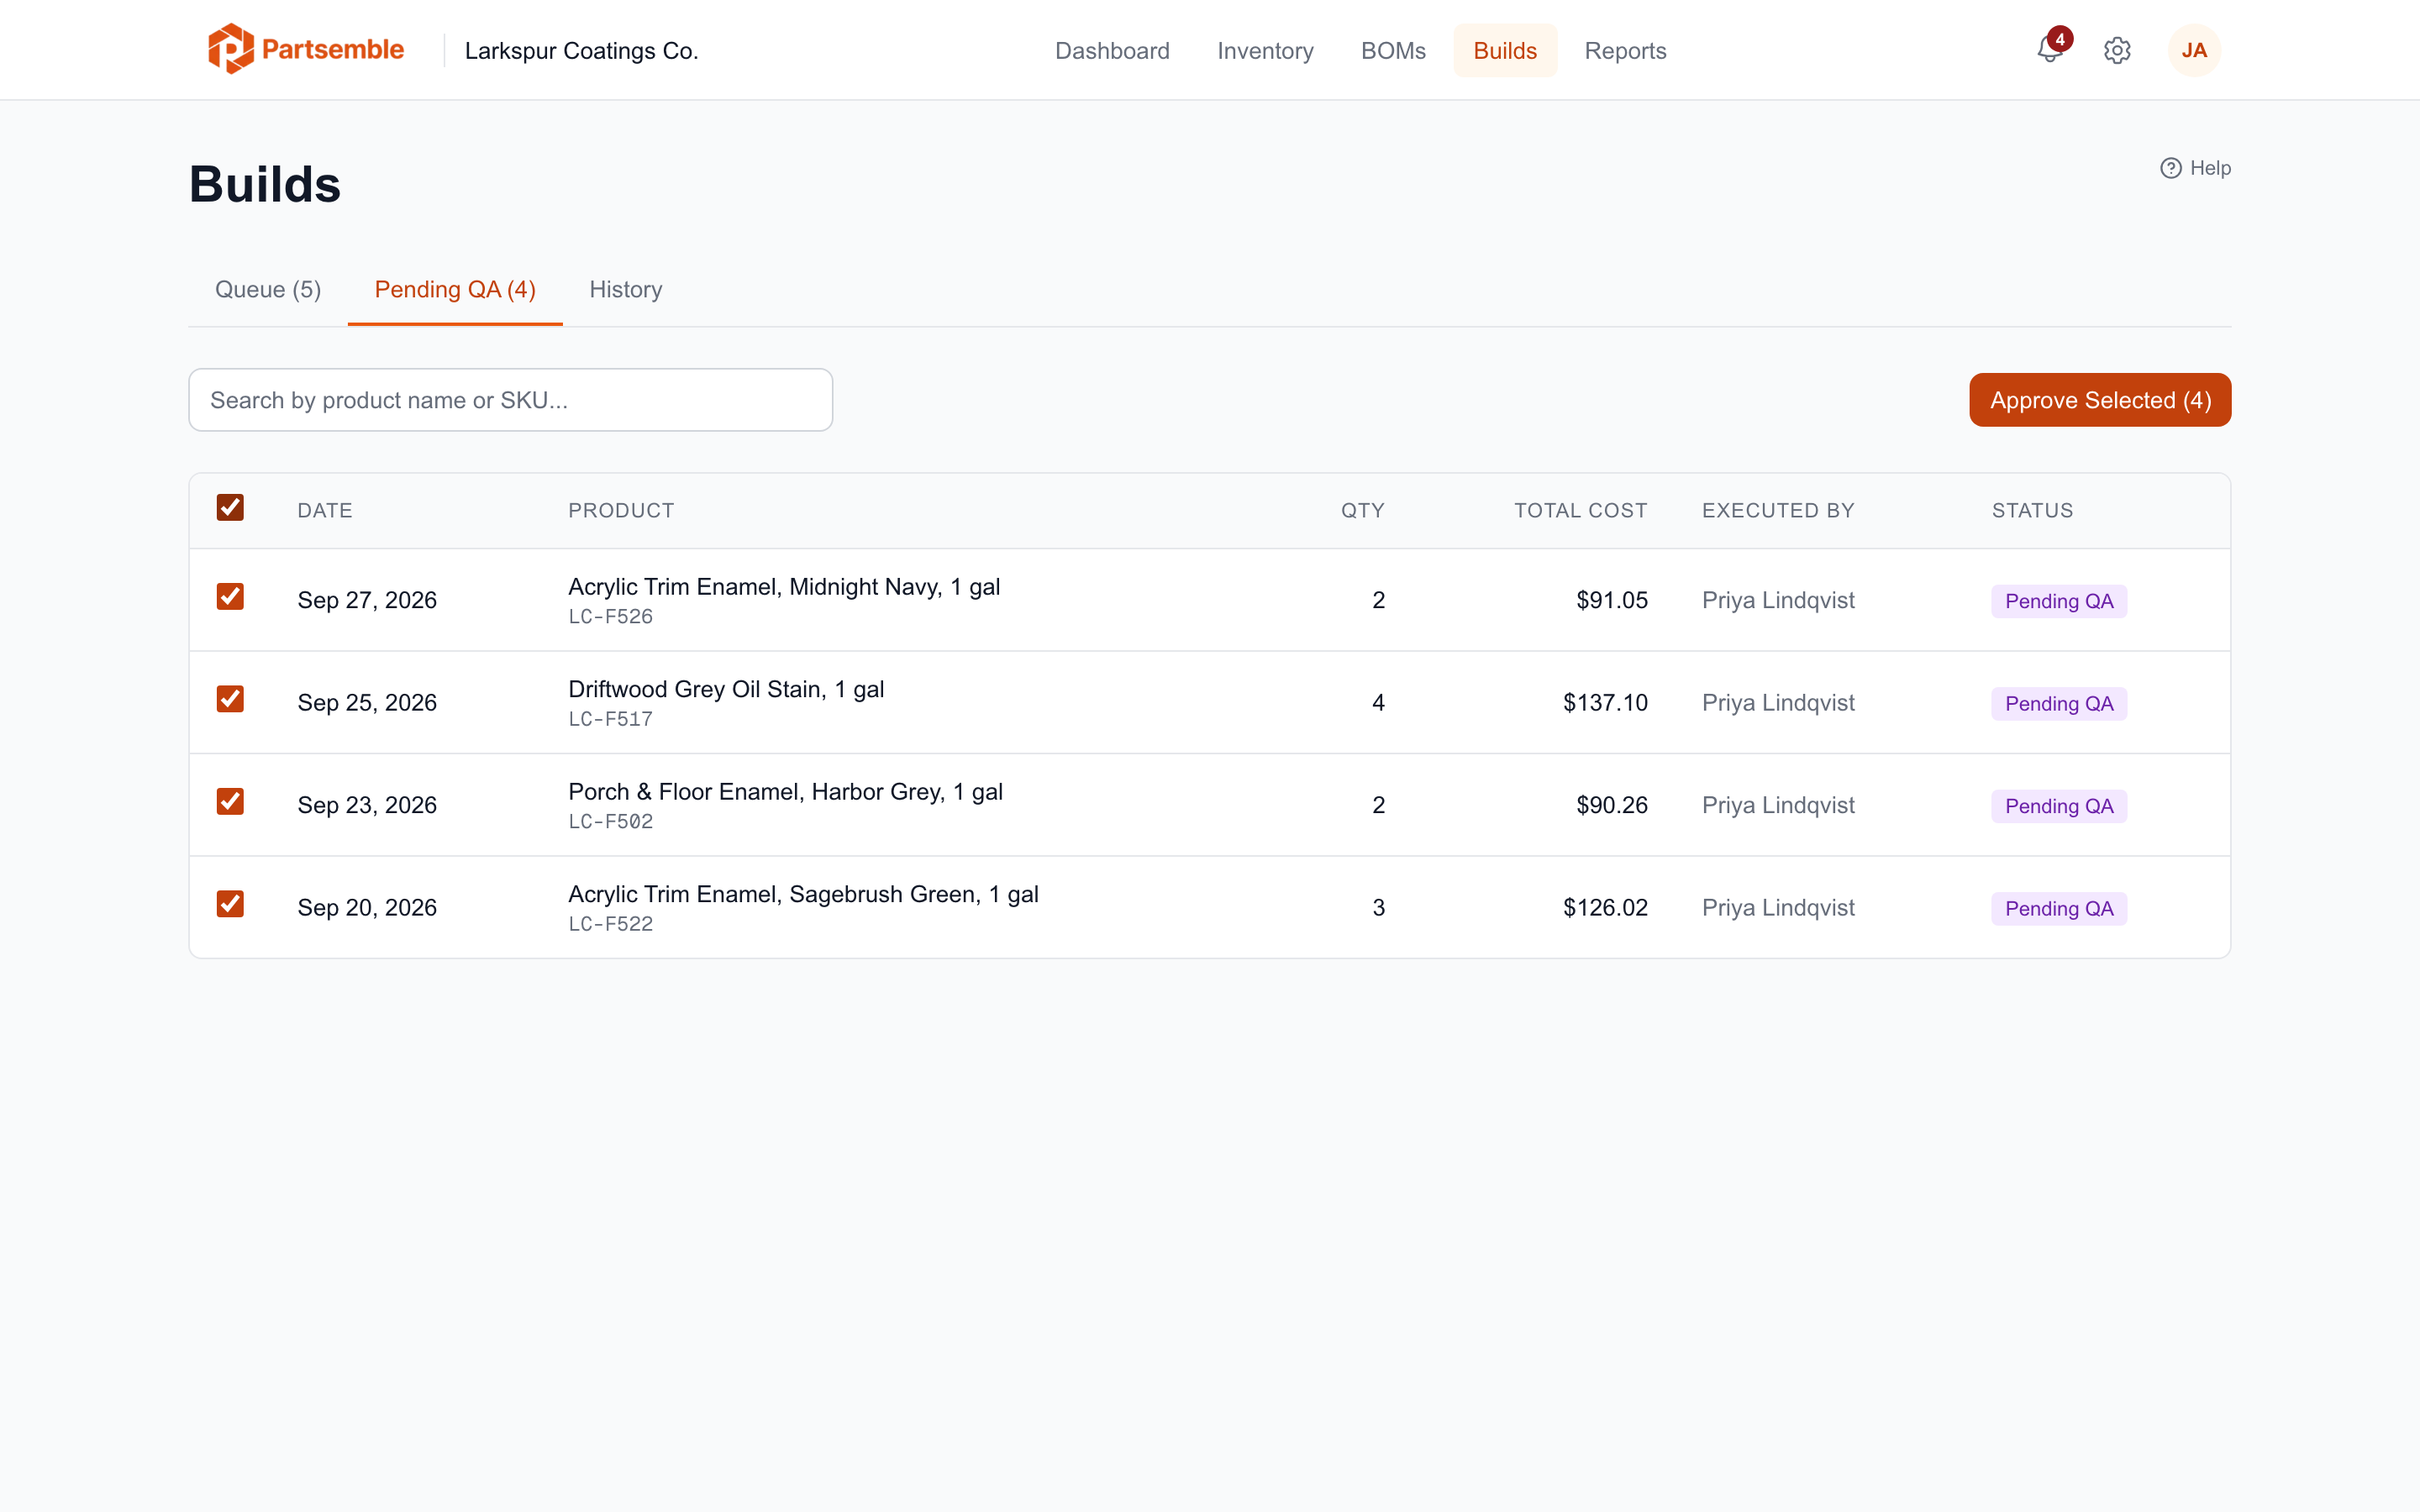
Task: Uncheck the Driftwood Grey Oil Stain row
Action: pyautogui.click(x=230, y=699)
